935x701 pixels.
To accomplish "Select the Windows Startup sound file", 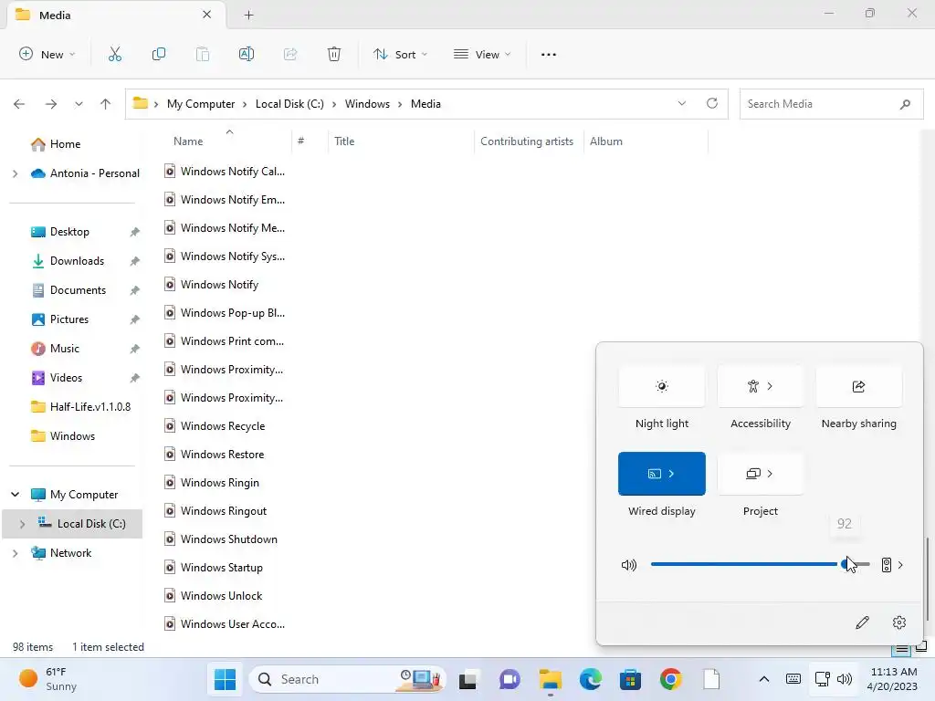I will click(x=221, y=568).
